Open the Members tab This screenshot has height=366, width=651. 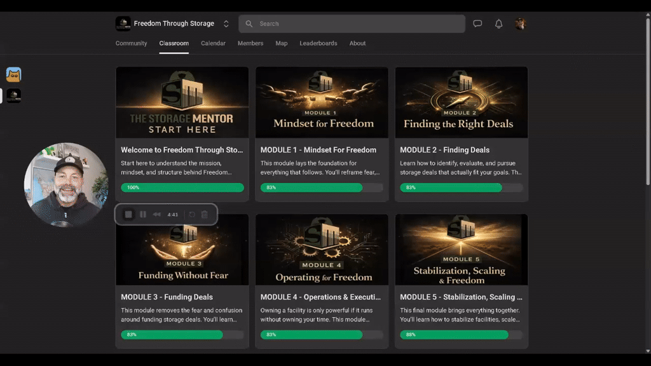click(250, 43)
